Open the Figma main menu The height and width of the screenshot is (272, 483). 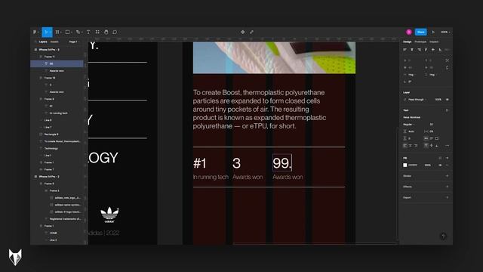point(35,32)
